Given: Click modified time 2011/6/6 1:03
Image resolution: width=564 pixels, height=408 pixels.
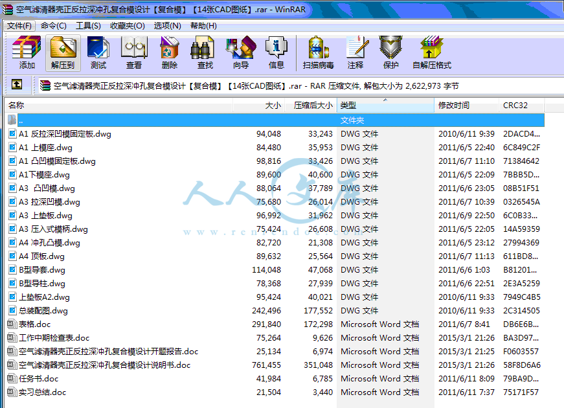Looking at the screenshot, I should 464,270.
